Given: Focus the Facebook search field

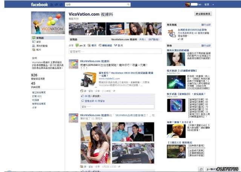Looking at the screenshot, I should click(96, 5).
